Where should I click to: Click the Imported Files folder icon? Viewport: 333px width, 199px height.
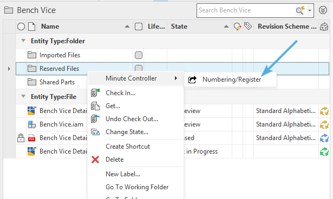31,55
